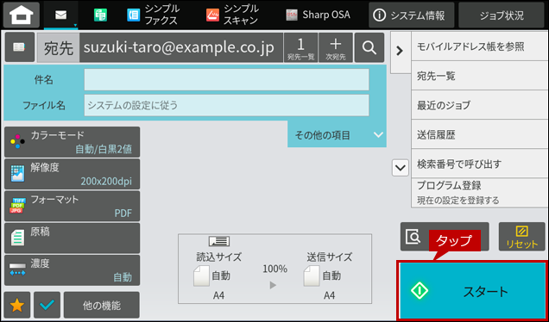
Task: Add next destination with 次宛先 plus
Action: tap(336, 48)
